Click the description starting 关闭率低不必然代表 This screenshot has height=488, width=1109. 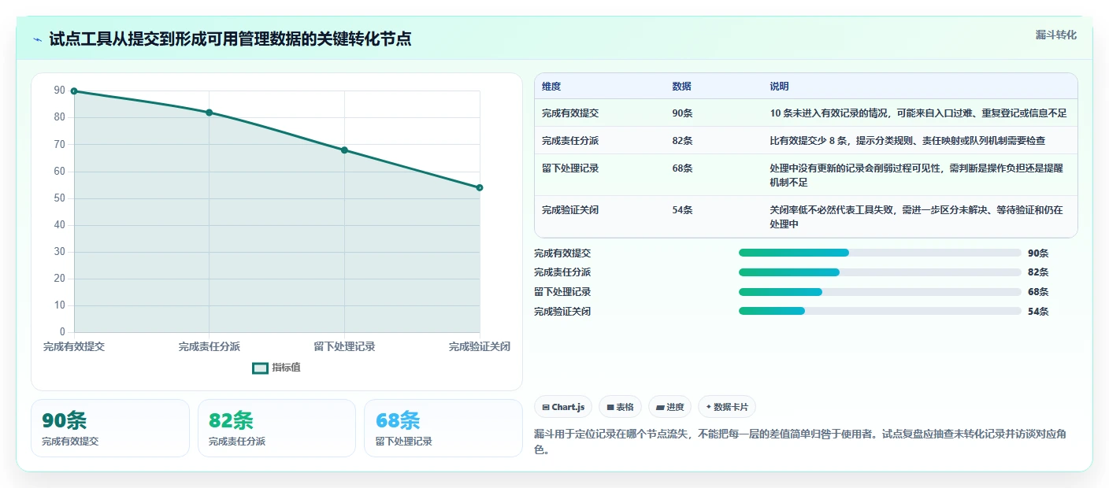pyautogui.click(x=916, y=217)
